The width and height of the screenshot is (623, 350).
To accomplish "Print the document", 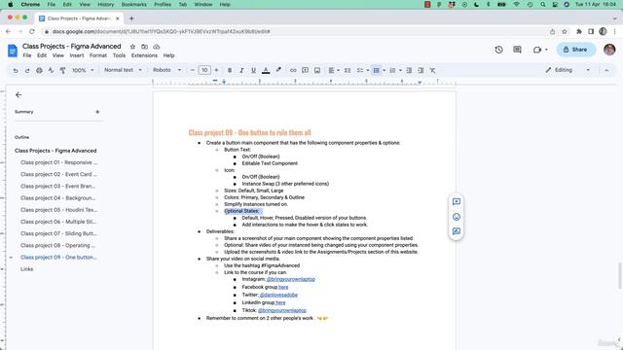I will [39, 70].
